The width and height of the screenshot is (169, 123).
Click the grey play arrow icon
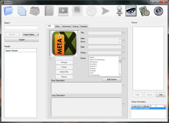[x=105, y=11]
